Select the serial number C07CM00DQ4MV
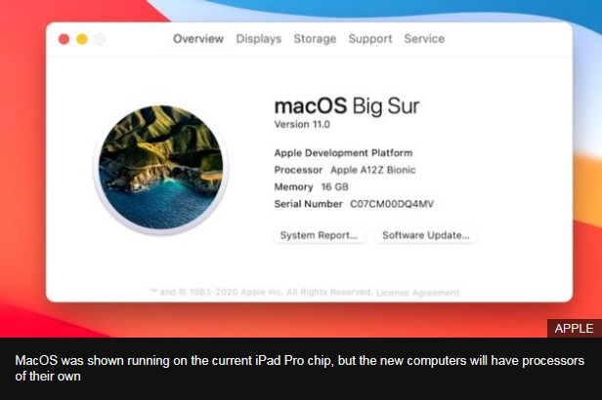 (392, 204)
